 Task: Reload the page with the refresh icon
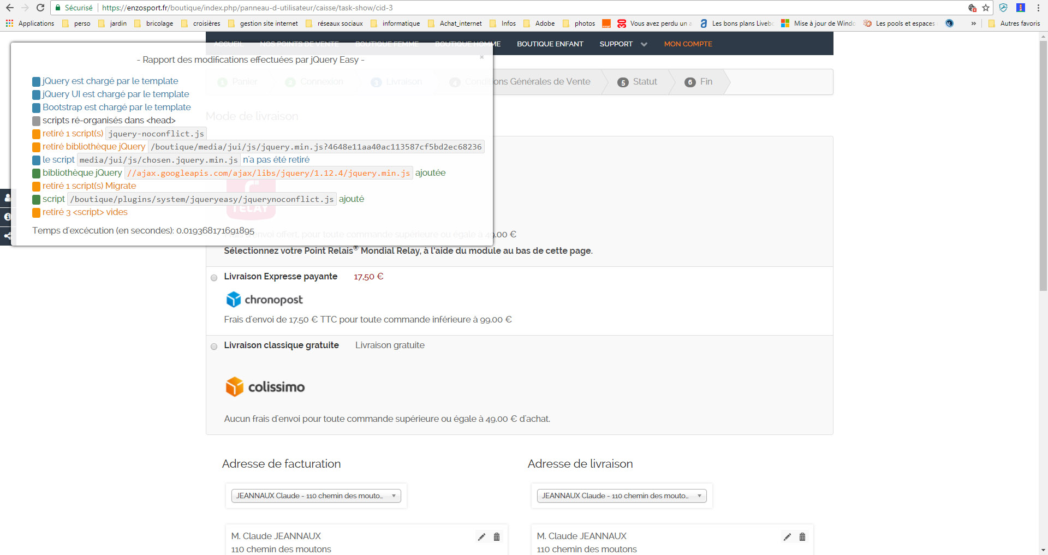click(x=40, y=8)
